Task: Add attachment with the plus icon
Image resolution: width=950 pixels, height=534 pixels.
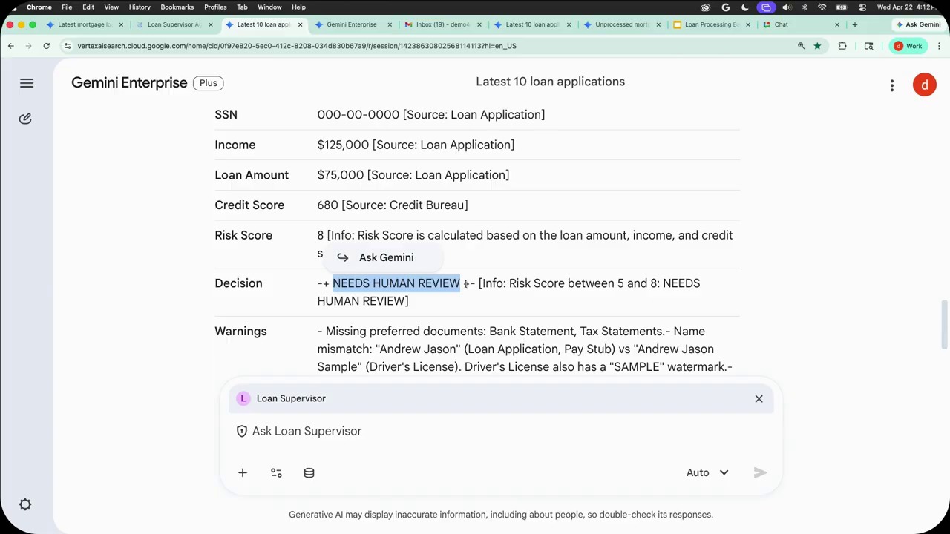Action: [x=243, y=472]
